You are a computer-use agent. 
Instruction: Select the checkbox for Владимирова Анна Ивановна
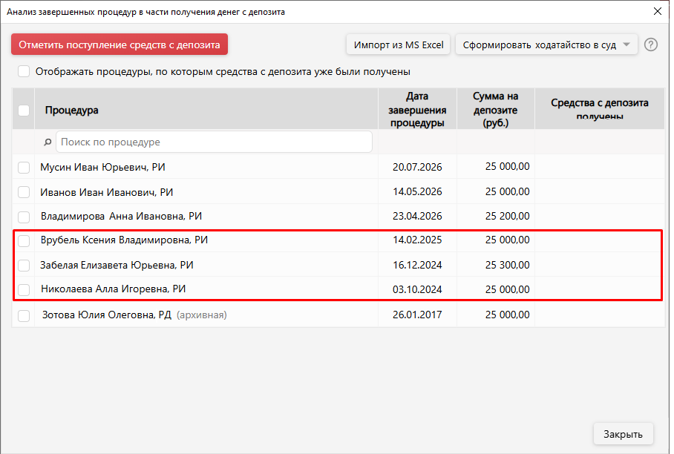click(x=24, y=217)
